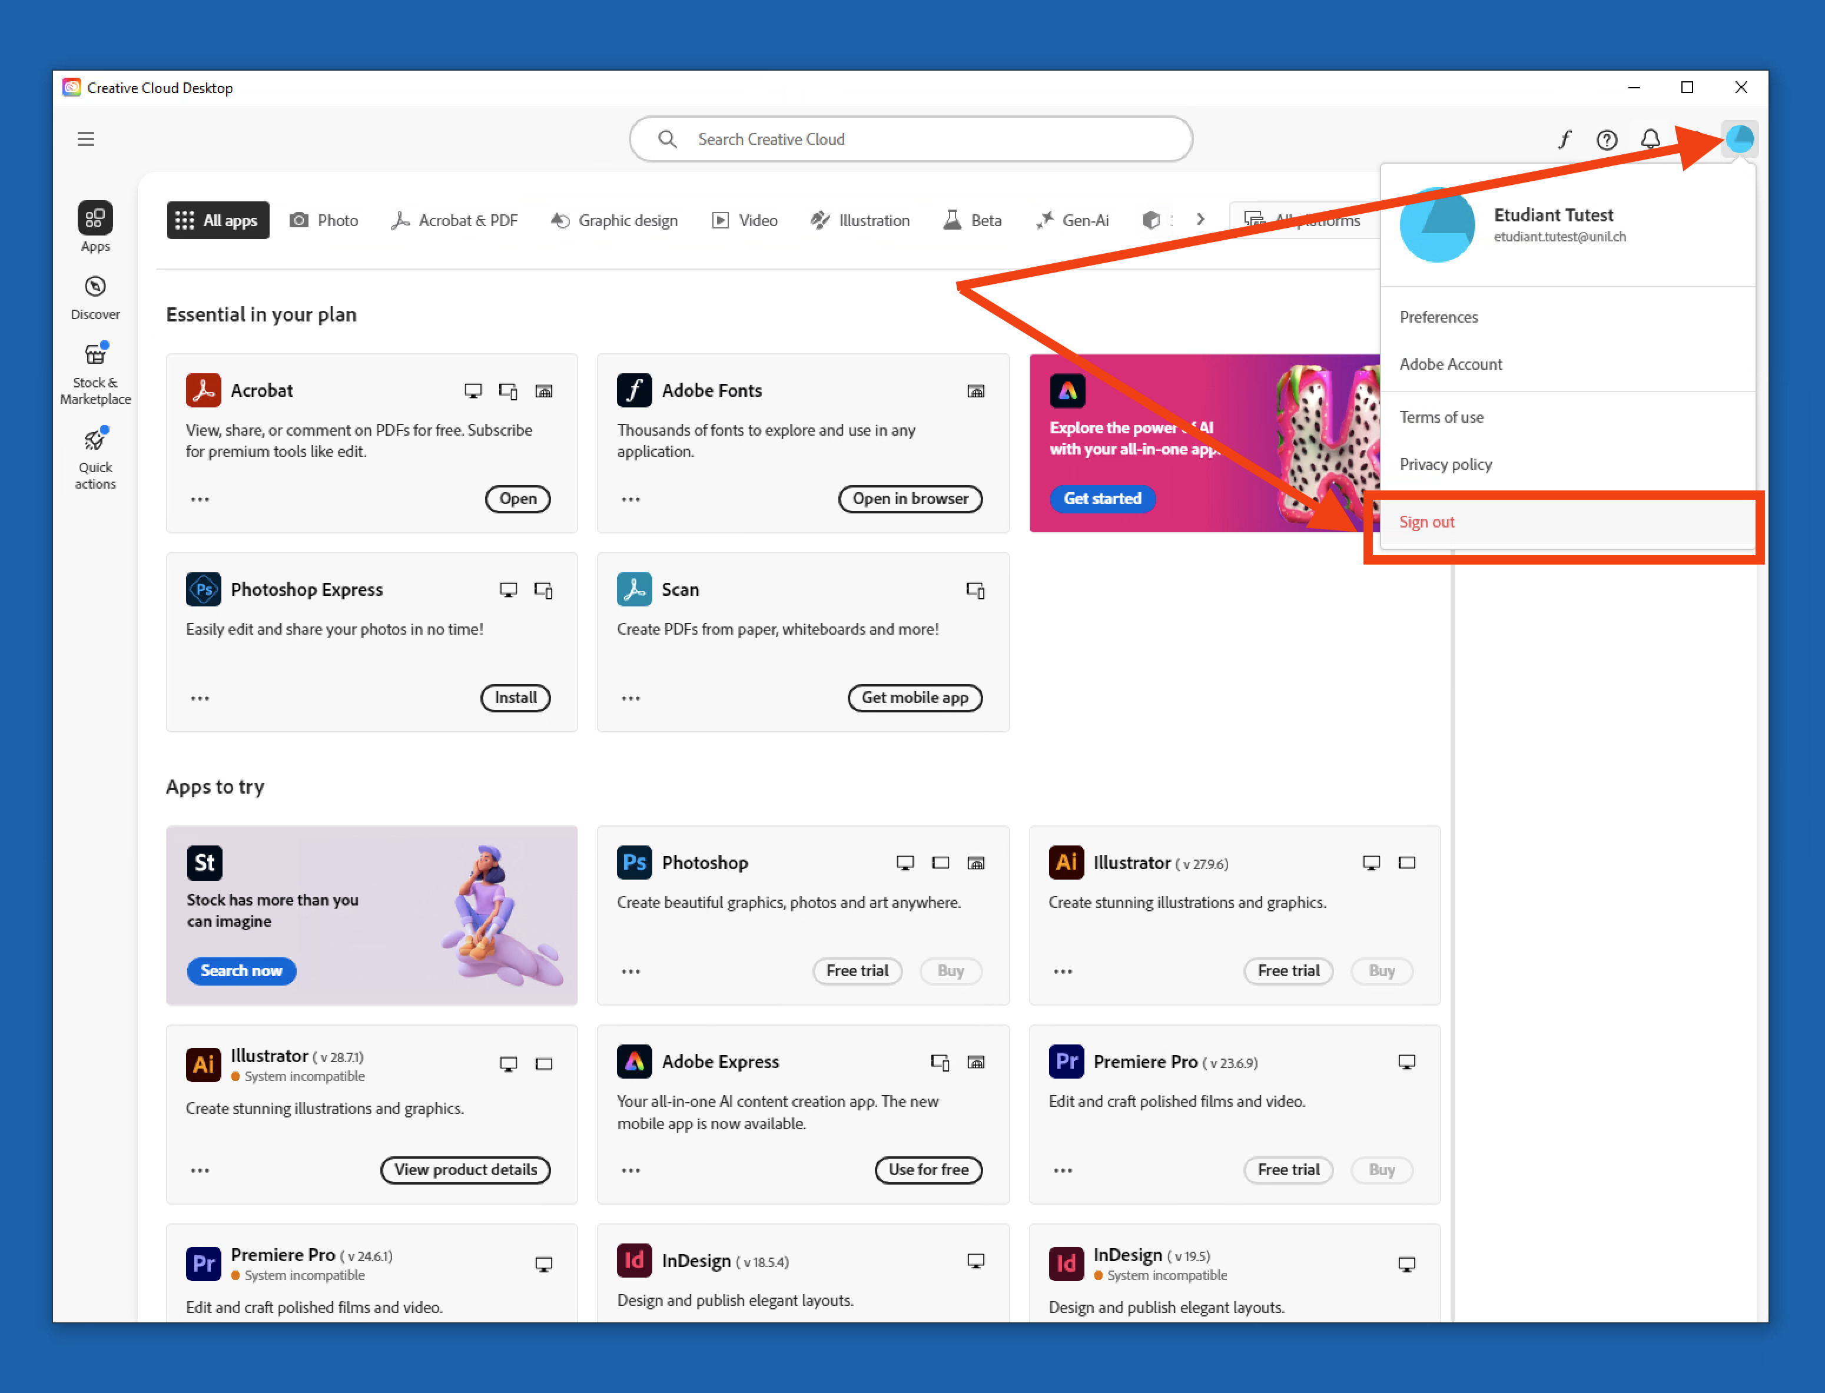Open the hamburger menu icon

click(x=85, y=138)
